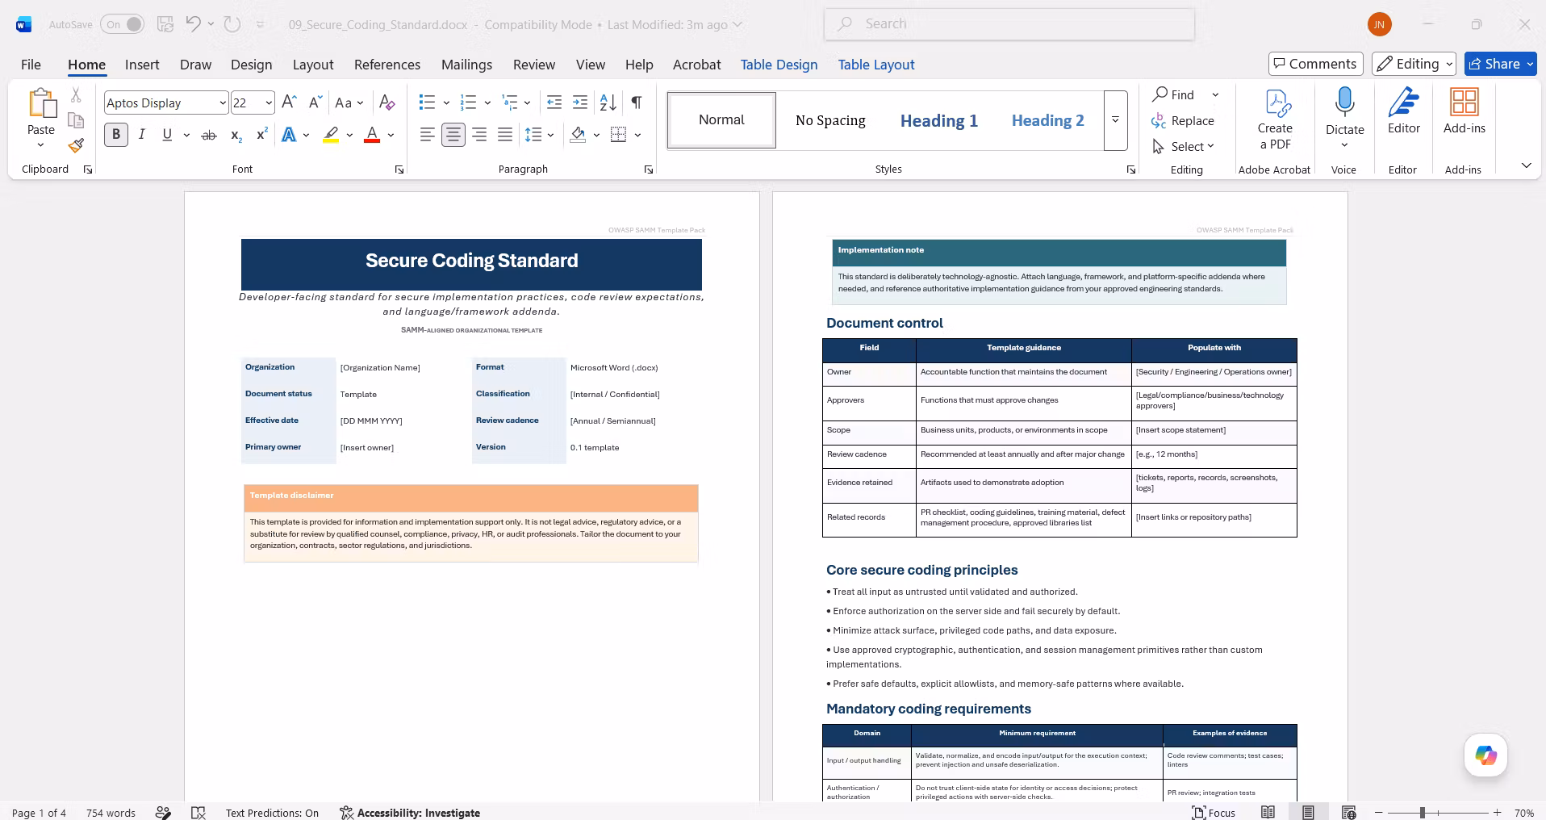This screenshot has width=1546, height=820.
Task: Open the Comments pane
Action: click(1316, 64)
